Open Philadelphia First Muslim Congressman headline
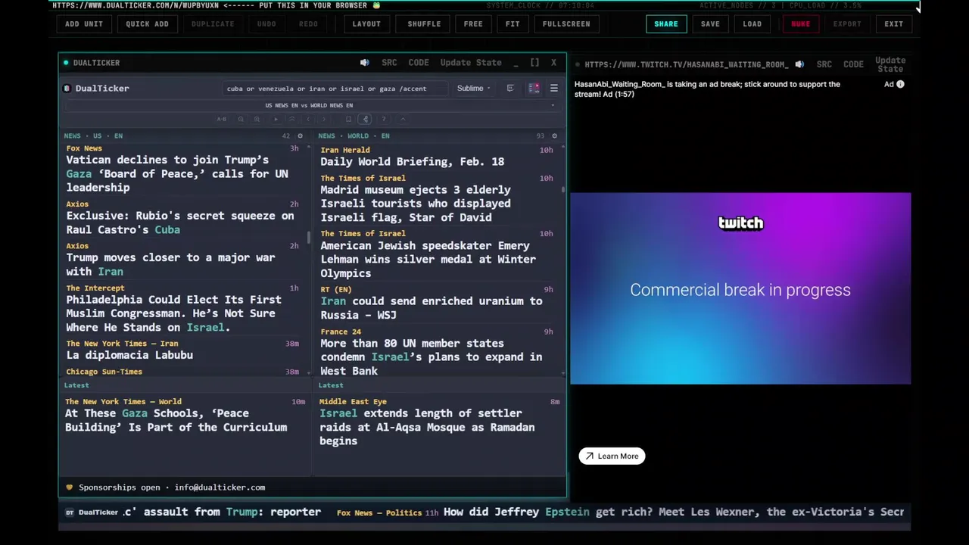 [x=173, y=313]
